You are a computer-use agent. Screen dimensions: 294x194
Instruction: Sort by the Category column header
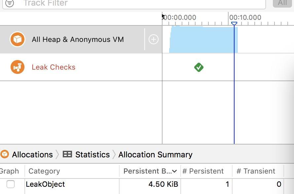[x=44, y=171]
